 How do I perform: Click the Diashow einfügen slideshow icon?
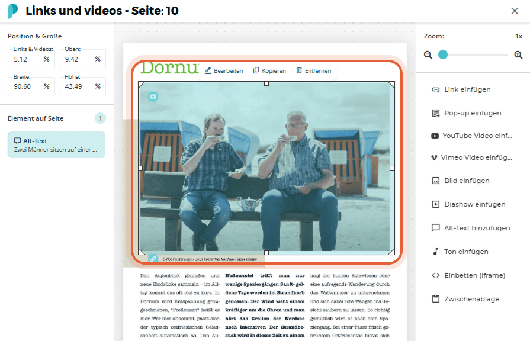[436, 204]
